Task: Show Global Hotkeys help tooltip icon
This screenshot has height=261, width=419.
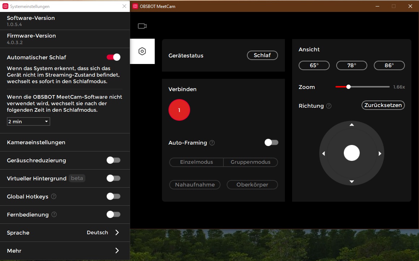Action: (x=54, y=196)
